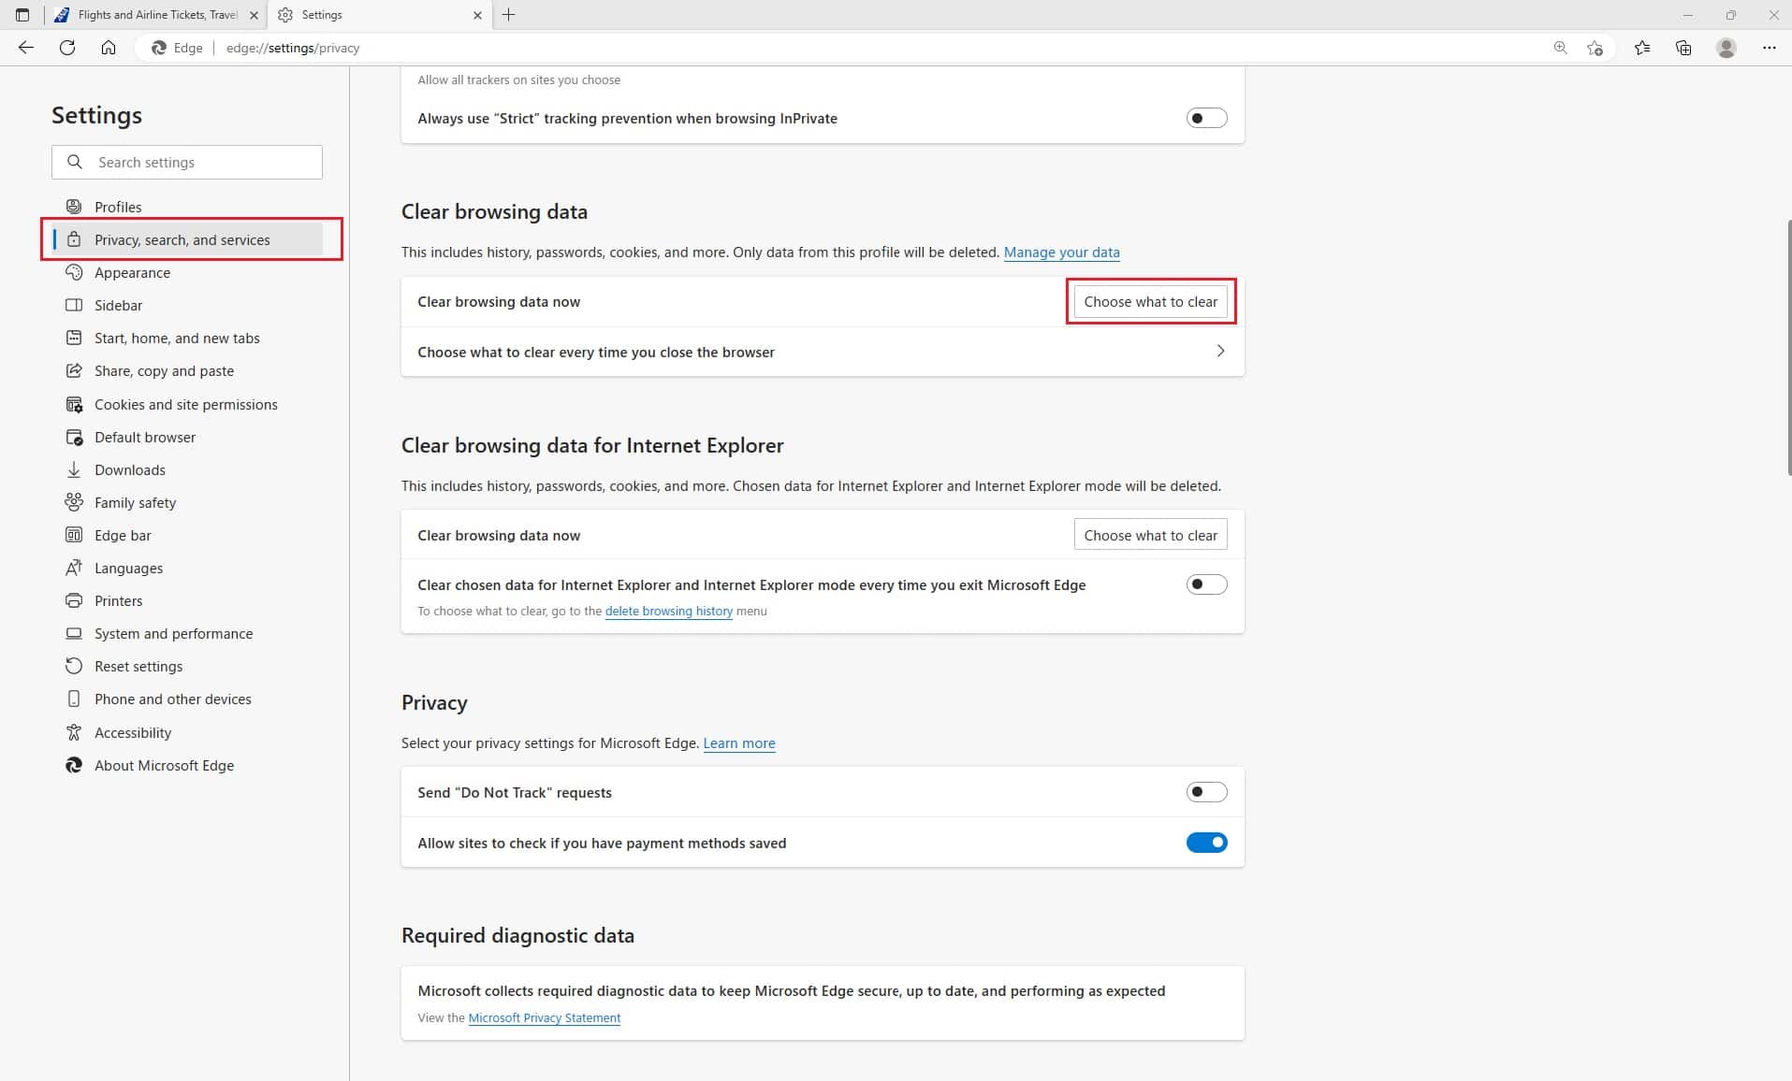Screen dimensions: 1792x1081
Task: Click the Downloads arrow icon in the sidebar
Action: point(74,469)
